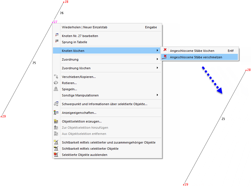Screen dimensions: 251x187
Task: Click member label 25 on the left line
Action: coord(34,63)
